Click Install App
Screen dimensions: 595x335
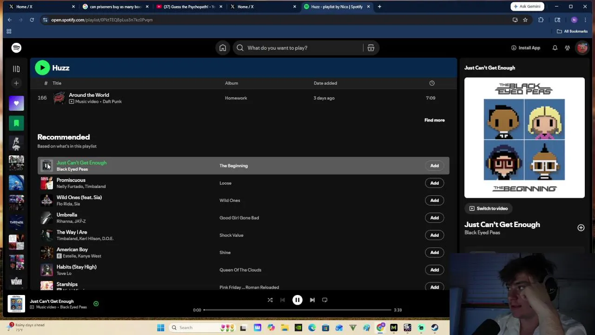526,48
